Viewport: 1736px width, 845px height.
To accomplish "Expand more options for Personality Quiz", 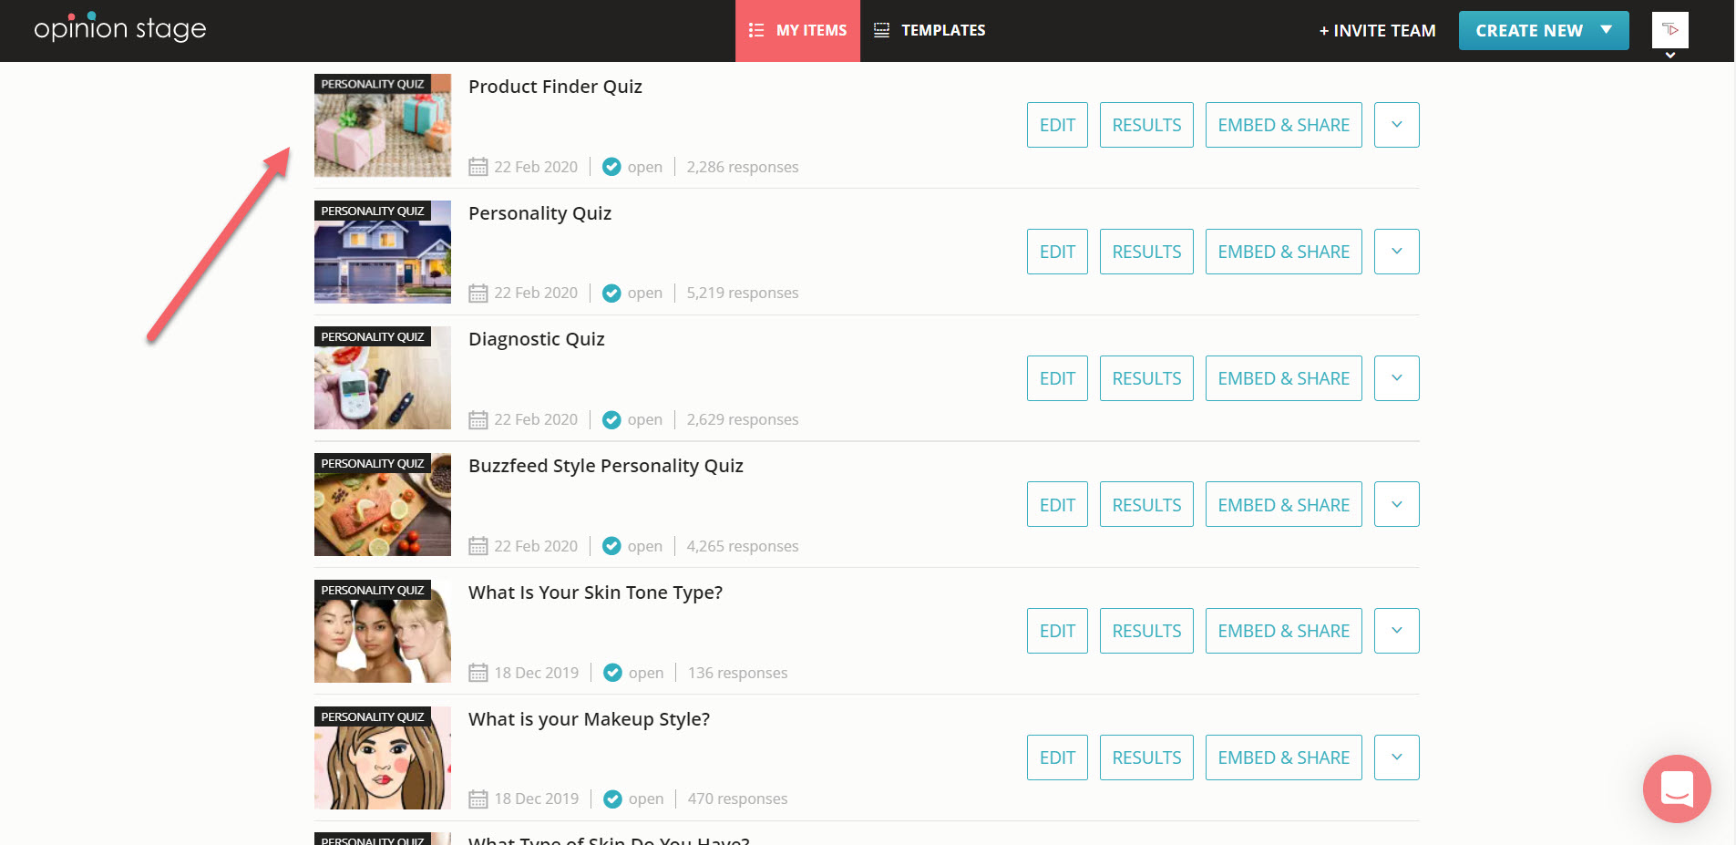I will click(x=1397, y=252).
